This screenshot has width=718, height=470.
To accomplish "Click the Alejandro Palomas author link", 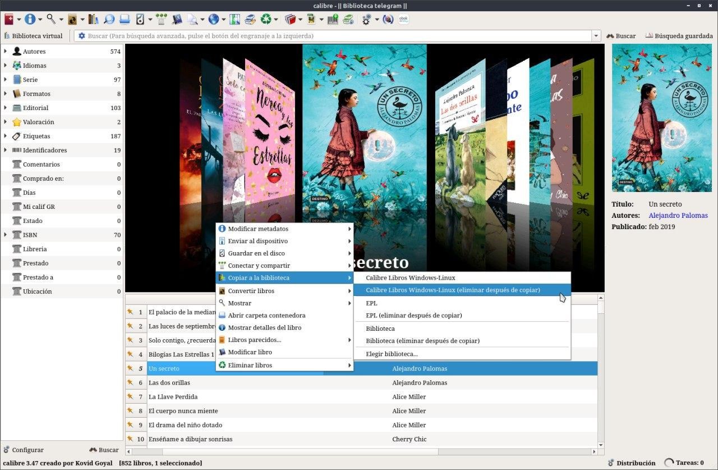I will pos(678,216).
